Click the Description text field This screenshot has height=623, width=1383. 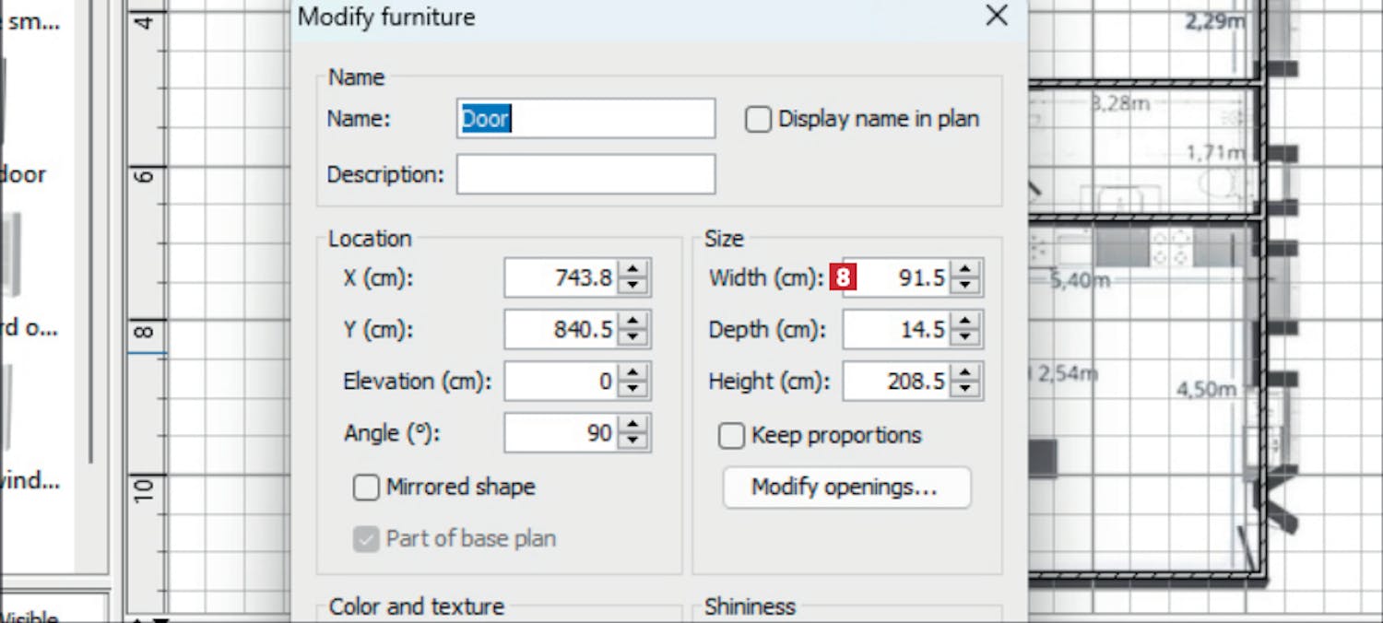tap(585, 174)
